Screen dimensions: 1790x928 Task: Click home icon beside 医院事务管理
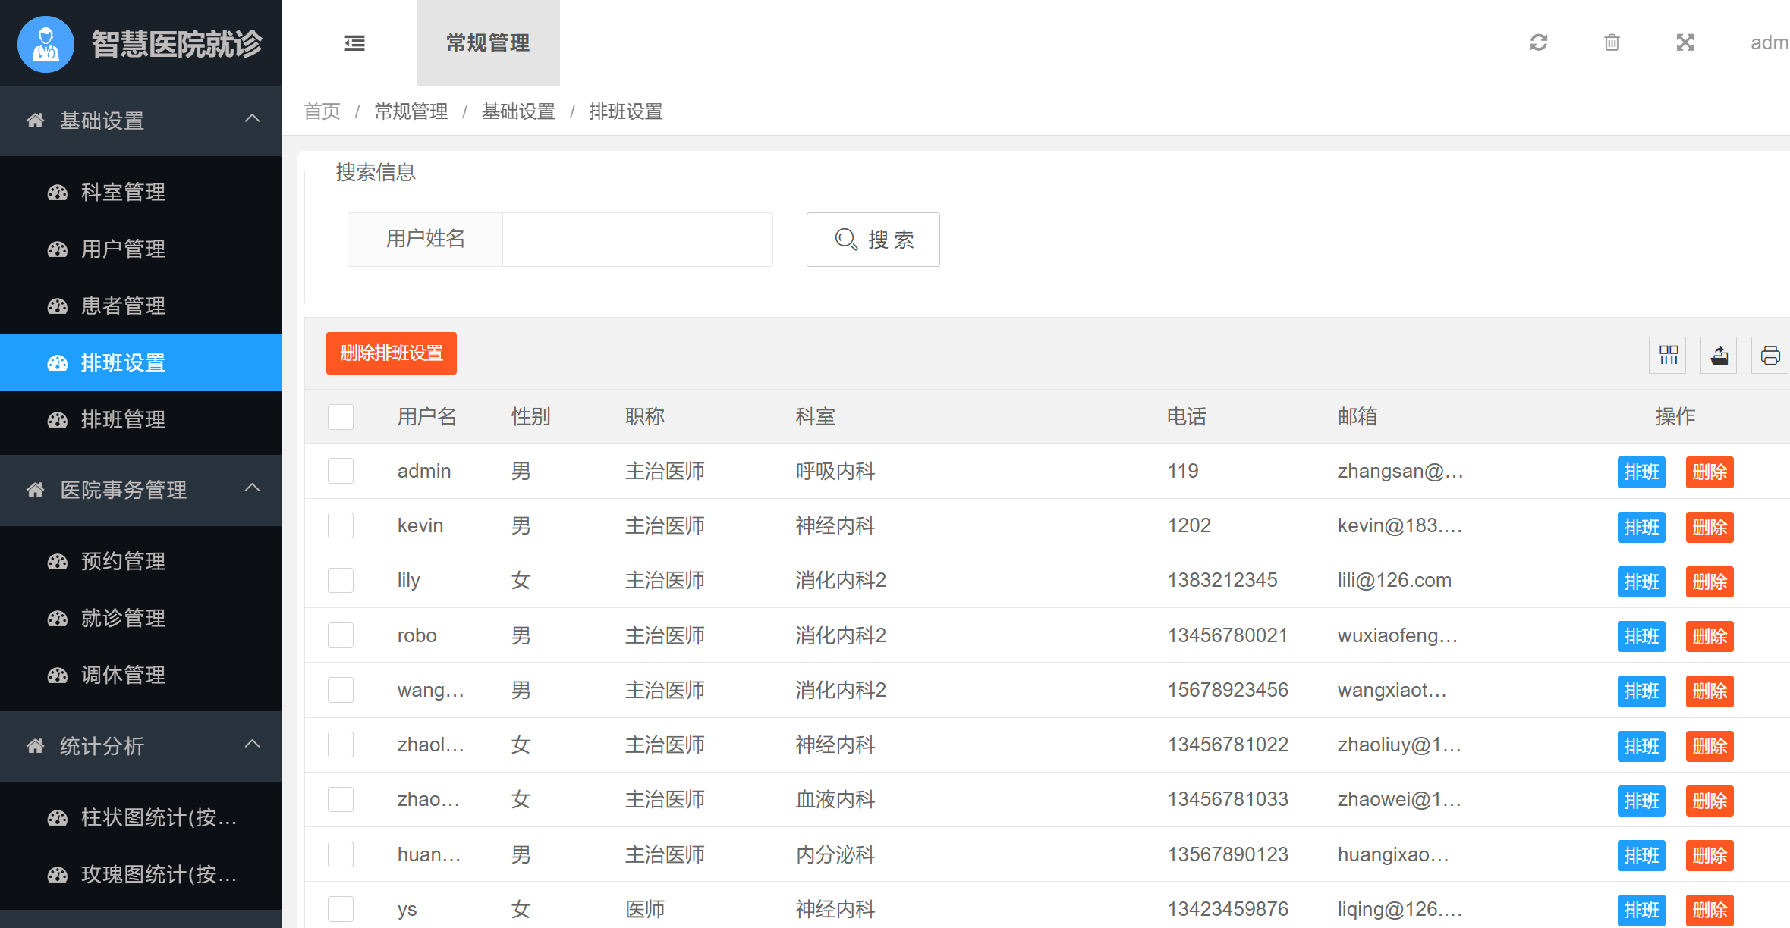tap(35, 490)
